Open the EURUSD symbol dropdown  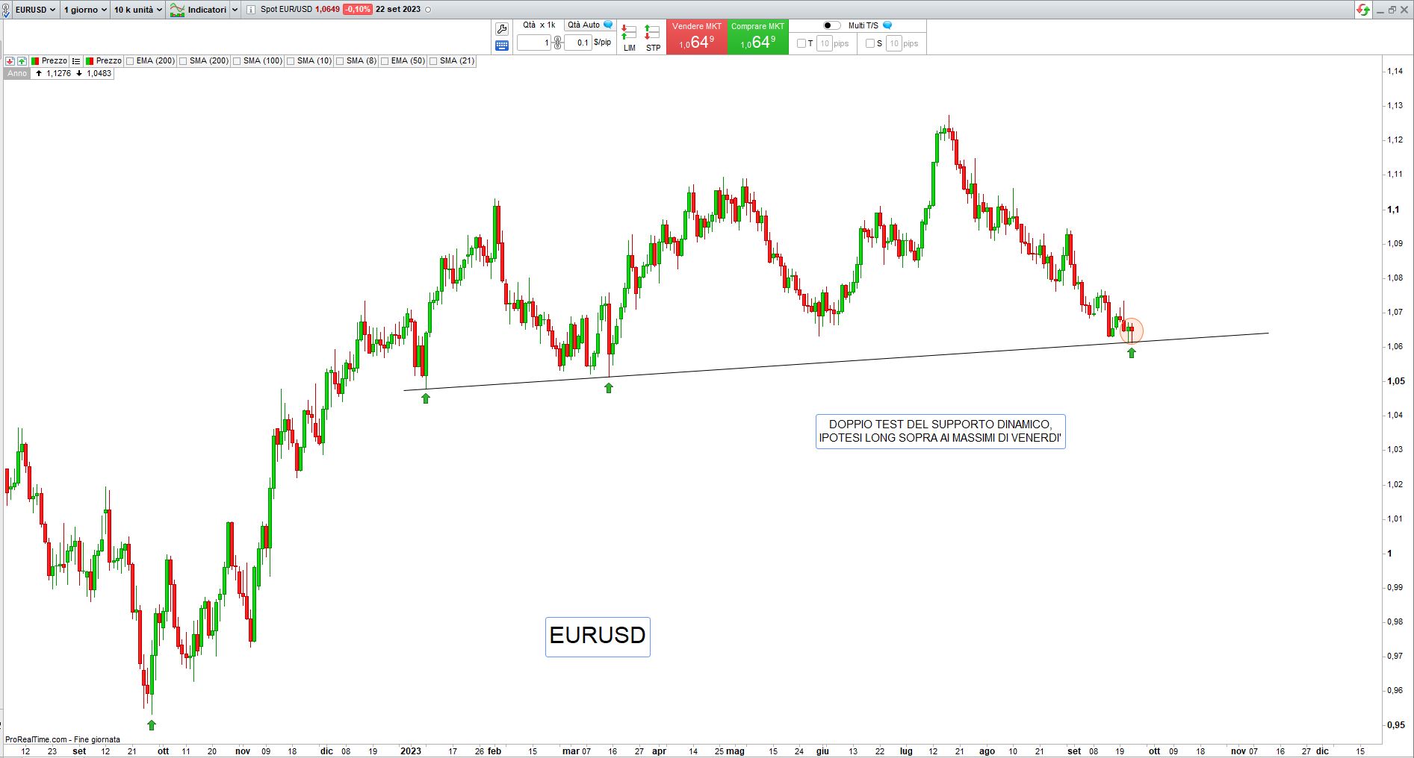click(34, 10)
